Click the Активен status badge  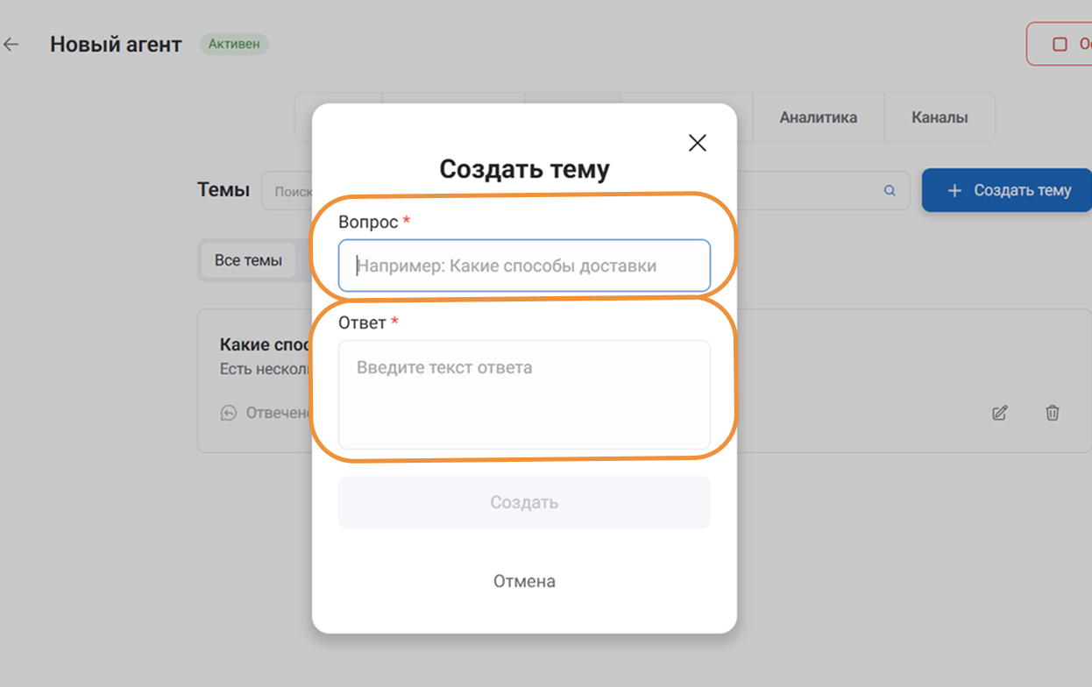(x=234, y=44)
